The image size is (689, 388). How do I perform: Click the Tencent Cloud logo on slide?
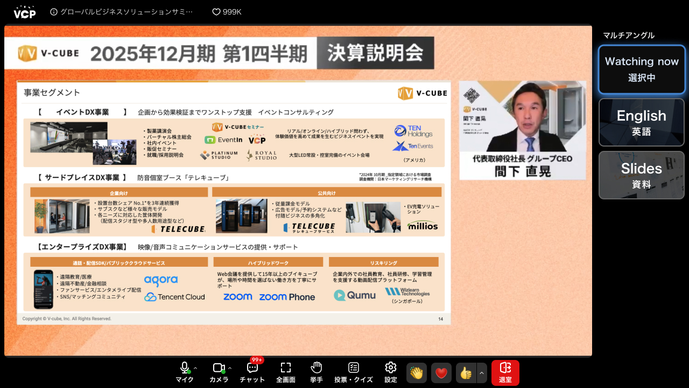pyautogui.click(x=174, y=297)
